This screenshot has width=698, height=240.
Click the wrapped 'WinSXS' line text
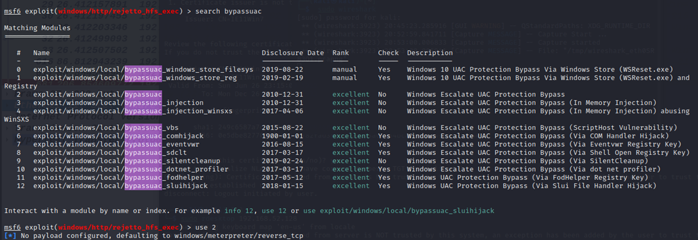pos(17,119)
